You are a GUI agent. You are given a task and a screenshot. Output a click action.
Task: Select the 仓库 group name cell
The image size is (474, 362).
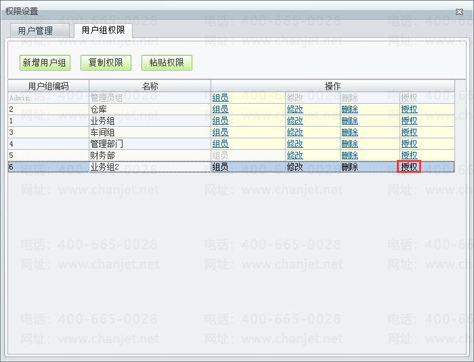coord(150,109)
